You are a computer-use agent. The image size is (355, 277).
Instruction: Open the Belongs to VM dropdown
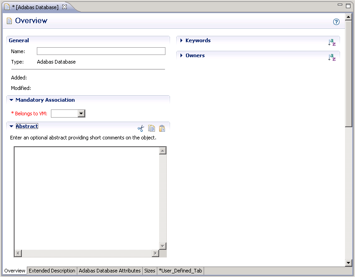(x=81, y=114)
